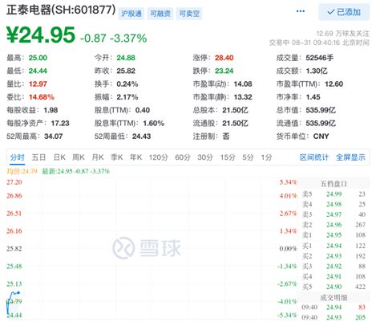Select the 年K chart tab

click(x=135, y=157)
